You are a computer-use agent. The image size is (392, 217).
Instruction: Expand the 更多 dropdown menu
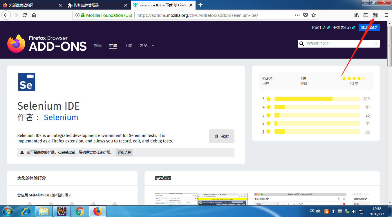147,46
